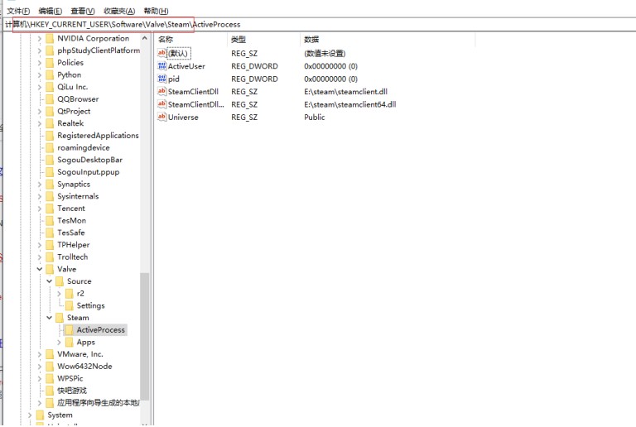Click the Source folder icon
The image size is (636, 427).
(x=60, y=281)
